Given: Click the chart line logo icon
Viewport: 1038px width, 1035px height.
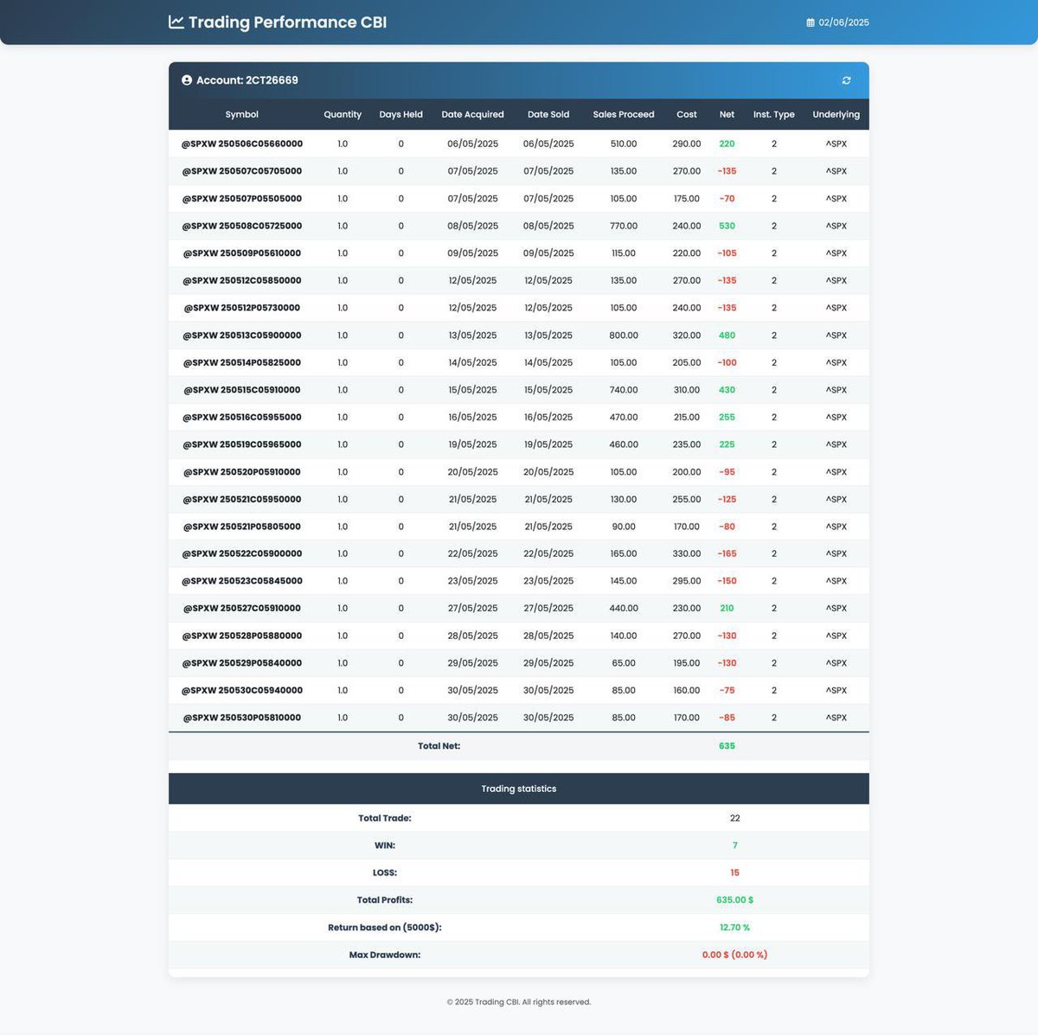Looking at the screenshot, I should [176, 22].
